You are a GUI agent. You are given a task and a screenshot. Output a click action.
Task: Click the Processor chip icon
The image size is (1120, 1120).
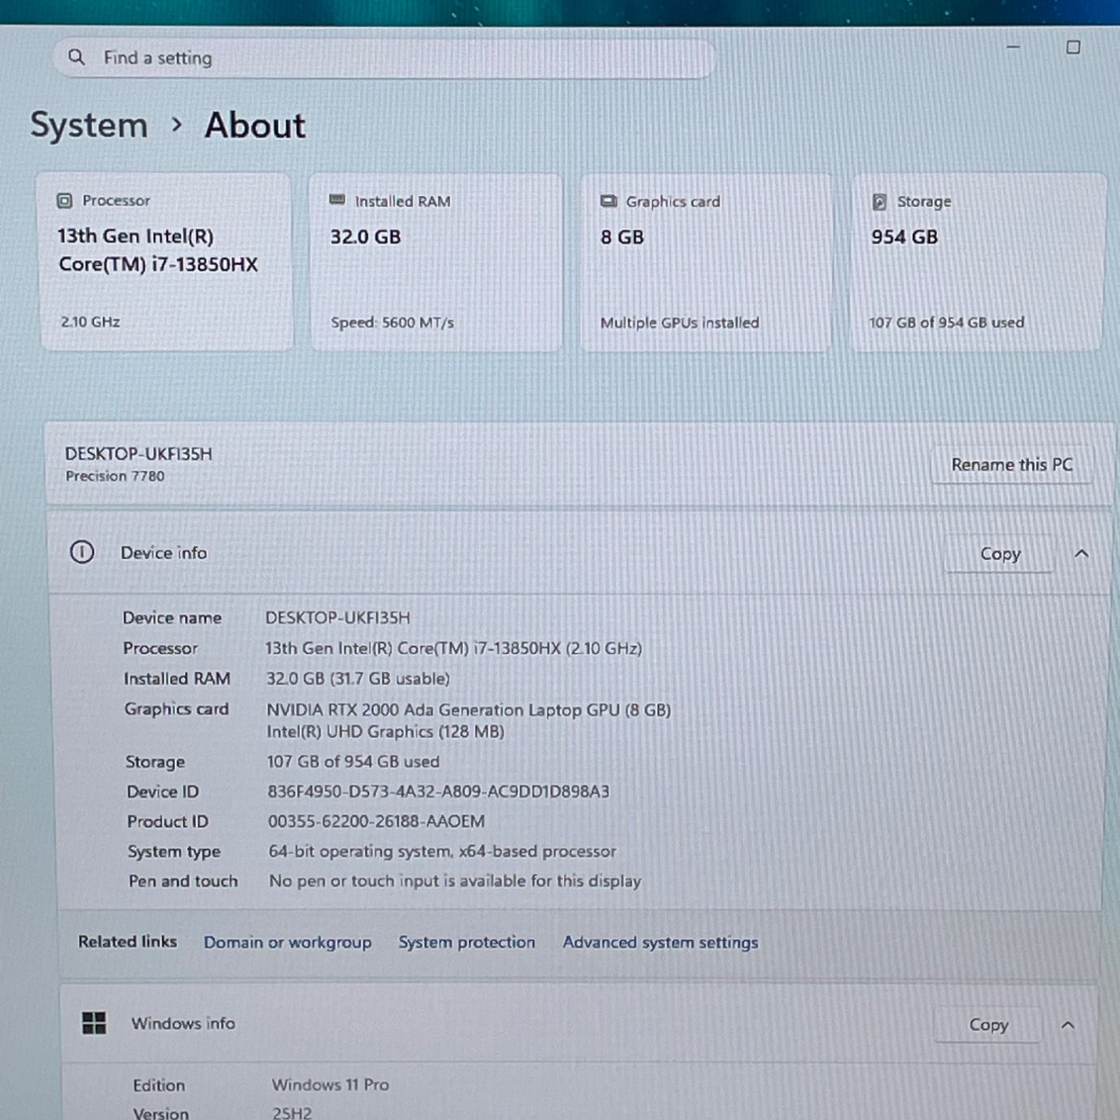(x=64, y=201)
